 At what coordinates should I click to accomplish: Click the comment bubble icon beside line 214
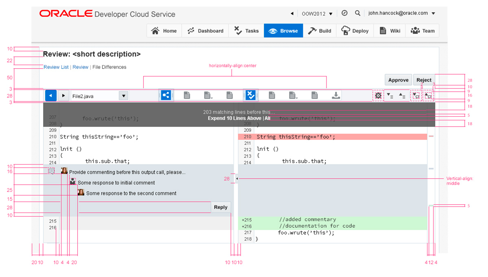coord(51,171)
